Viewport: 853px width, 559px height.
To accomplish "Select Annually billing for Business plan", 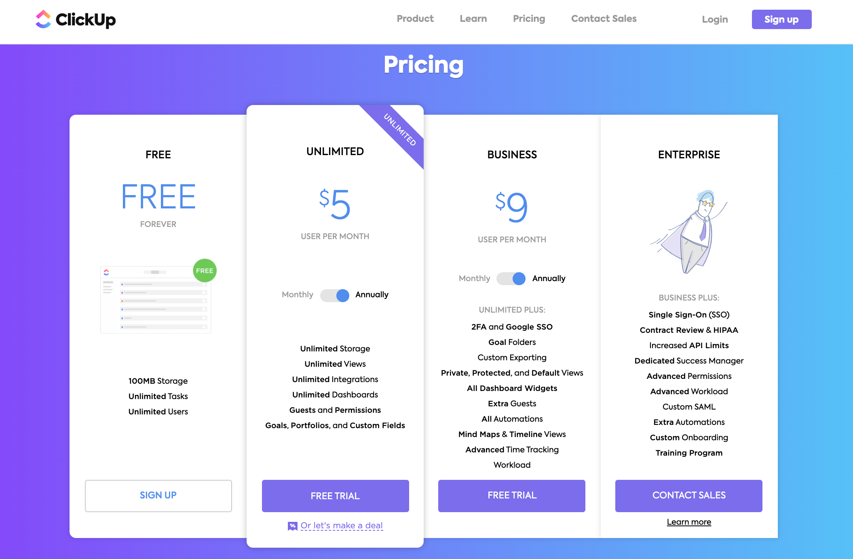I will click(549, 278).
